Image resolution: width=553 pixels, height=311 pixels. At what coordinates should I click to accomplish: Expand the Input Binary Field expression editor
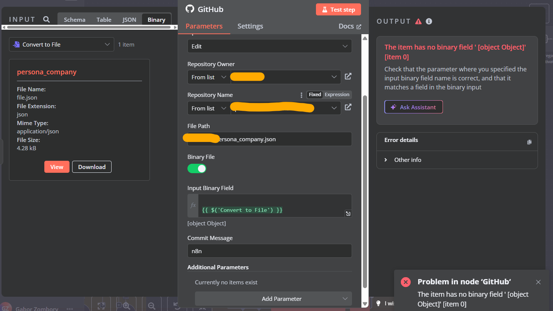click(348, 214)
